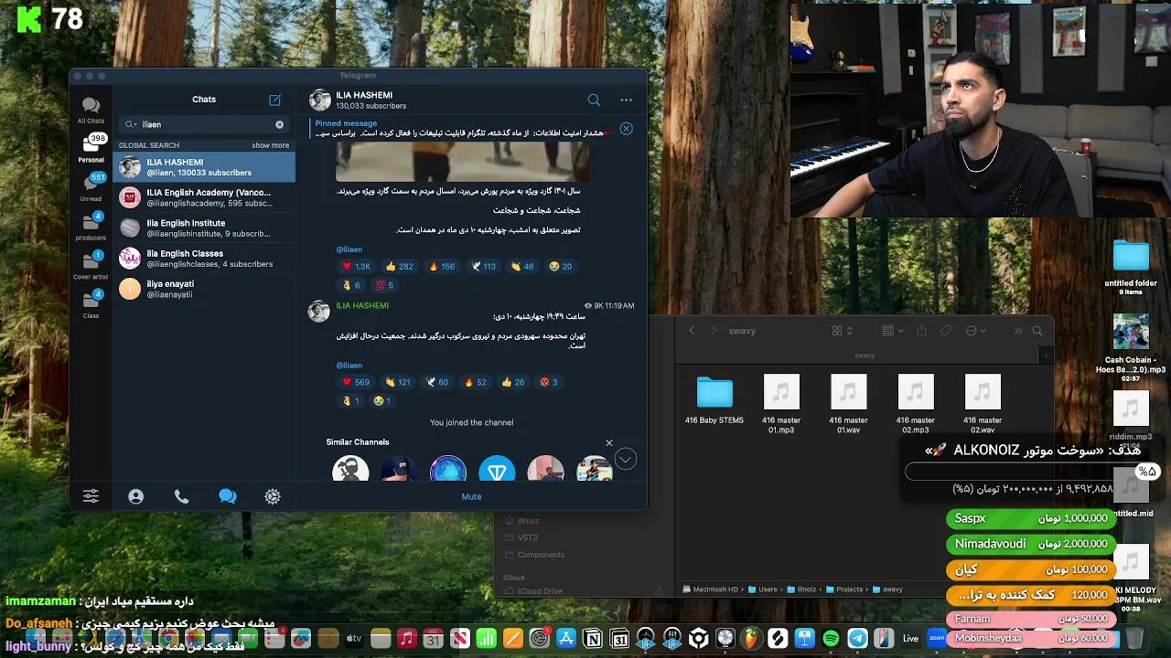Image resolution: width=1171 pixels, height=658 pixels.
Task: Select iliya enayati search result
Action: 204,289
